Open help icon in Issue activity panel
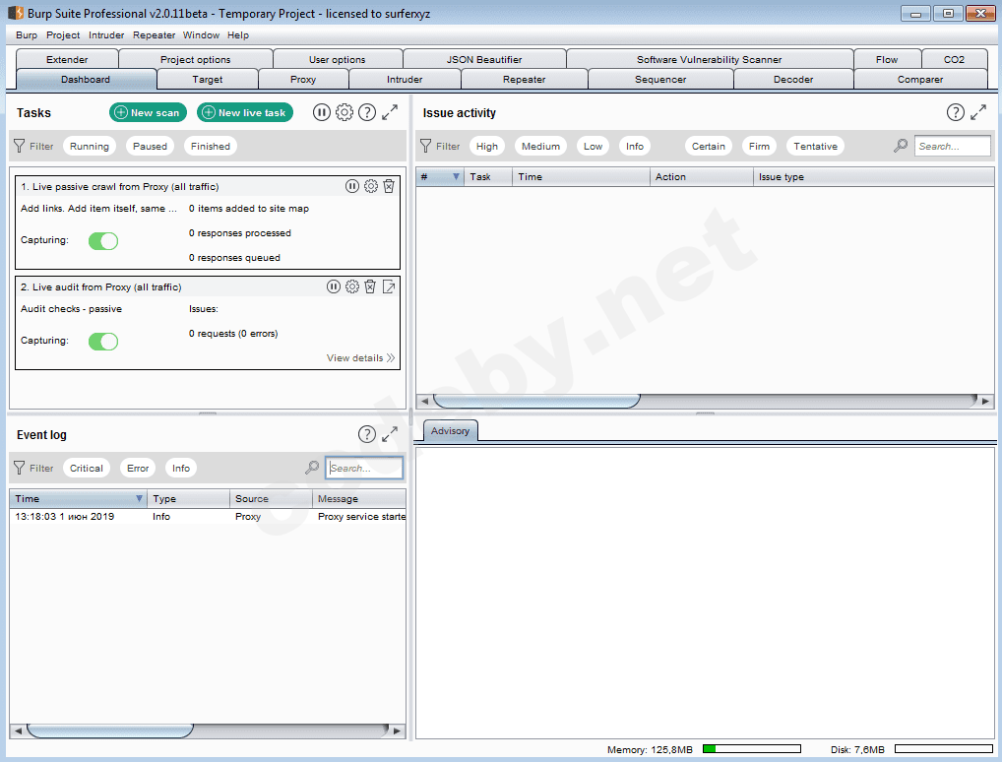1002x762 pixels. tap(956, 112)
